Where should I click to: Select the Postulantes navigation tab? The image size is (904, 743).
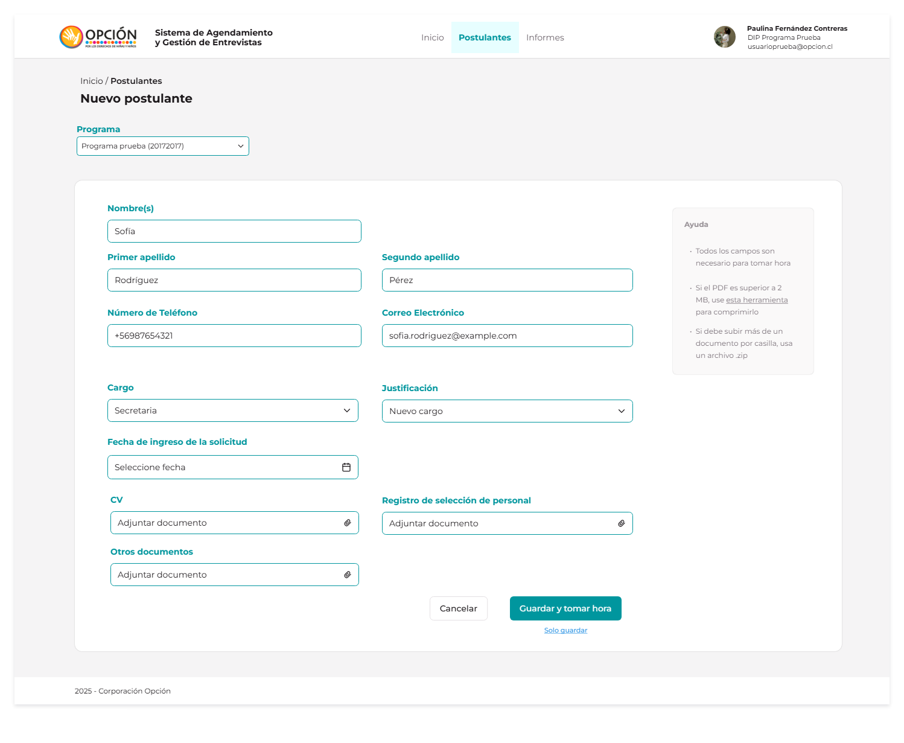[x=485, y=37]
